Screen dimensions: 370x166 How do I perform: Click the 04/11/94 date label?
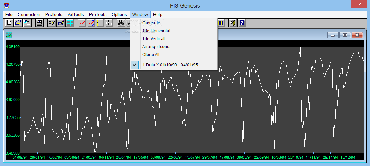pos(106,157)
